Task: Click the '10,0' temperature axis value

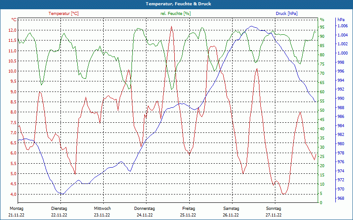Action: point(12,71)
